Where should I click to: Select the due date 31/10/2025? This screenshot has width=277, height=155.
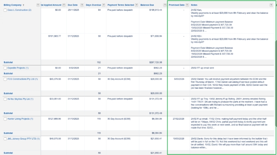[73, 119]
